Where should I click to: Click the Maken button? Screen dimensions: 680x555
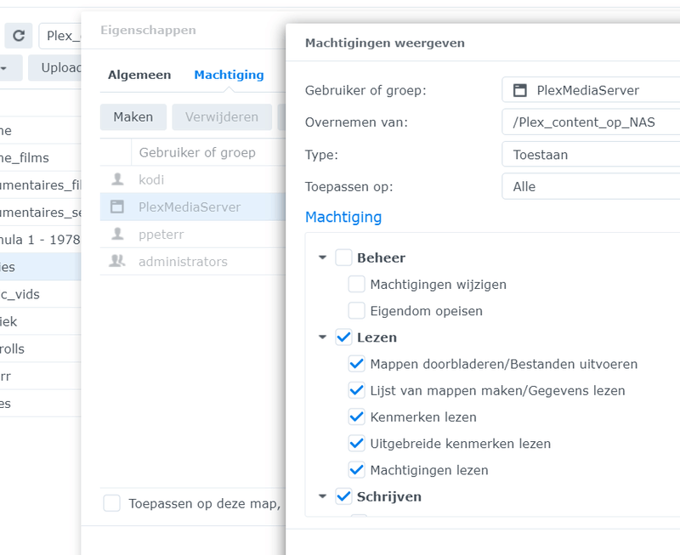click(133, 117)
